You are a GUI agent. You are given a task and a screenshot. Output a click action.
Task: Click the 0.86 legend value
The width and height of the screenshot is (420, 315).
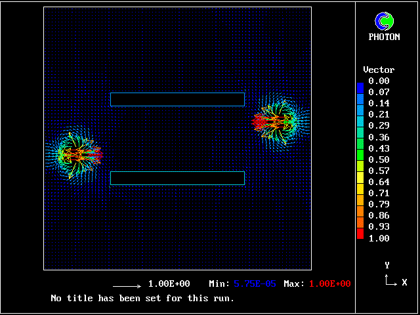(379, 215)
